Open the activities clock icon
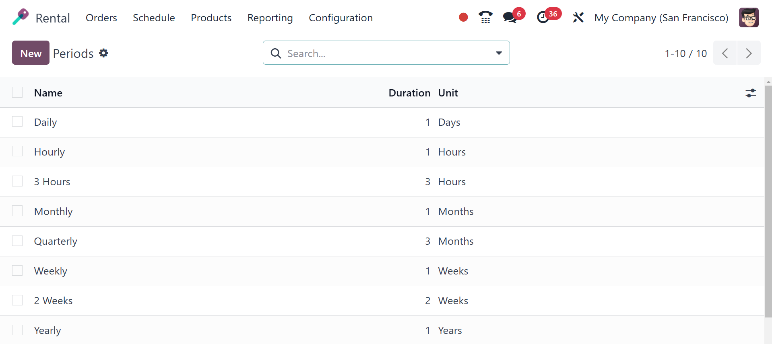This screenshot has height=344, width=772. click(x=543, y=17)
